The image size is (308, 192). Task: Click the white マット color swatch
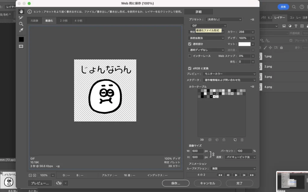tap(244, 44)
